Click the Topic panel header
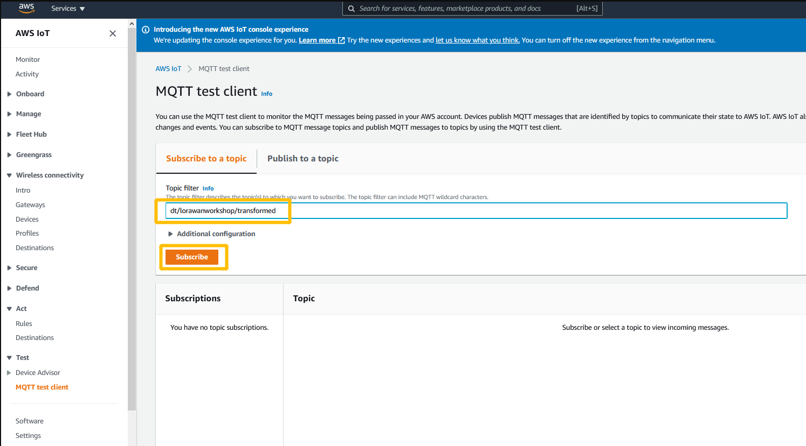 pos(304,299)
